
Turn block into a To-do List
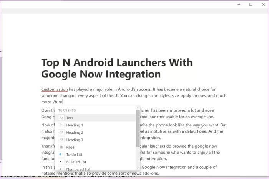pos(96,154)
